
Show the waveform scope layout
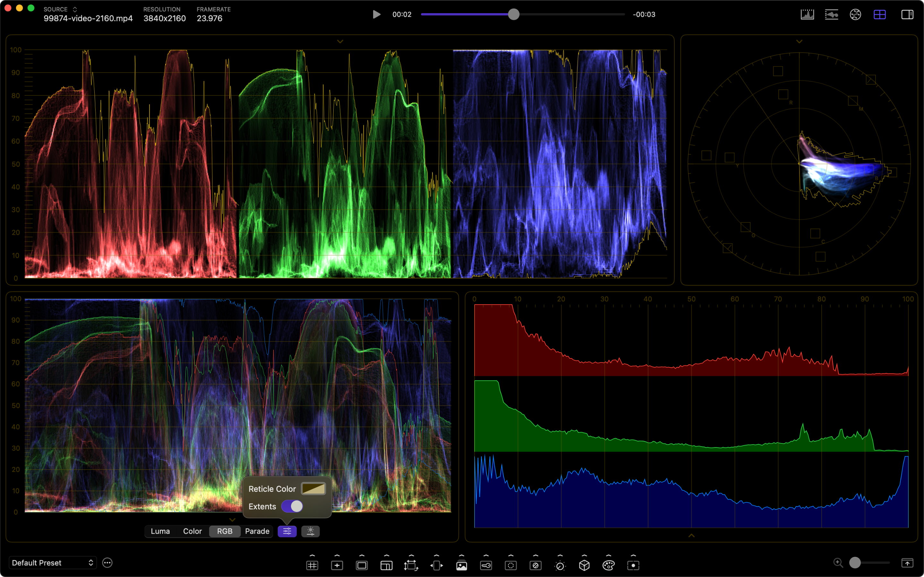click(x=831, y=14)
